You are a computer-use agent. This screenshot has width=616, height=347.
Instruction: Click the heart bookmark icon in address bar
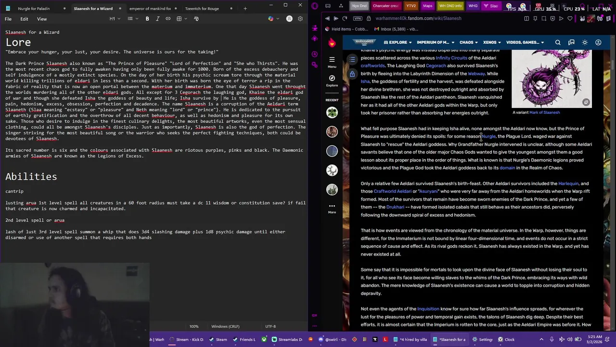point(570,18)
